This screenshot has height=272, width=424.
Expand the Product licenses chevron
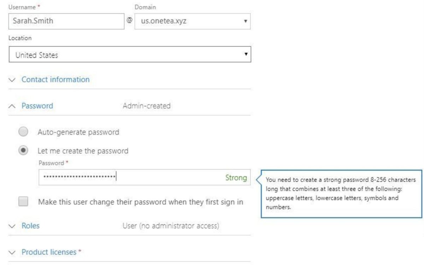(12, 253)
